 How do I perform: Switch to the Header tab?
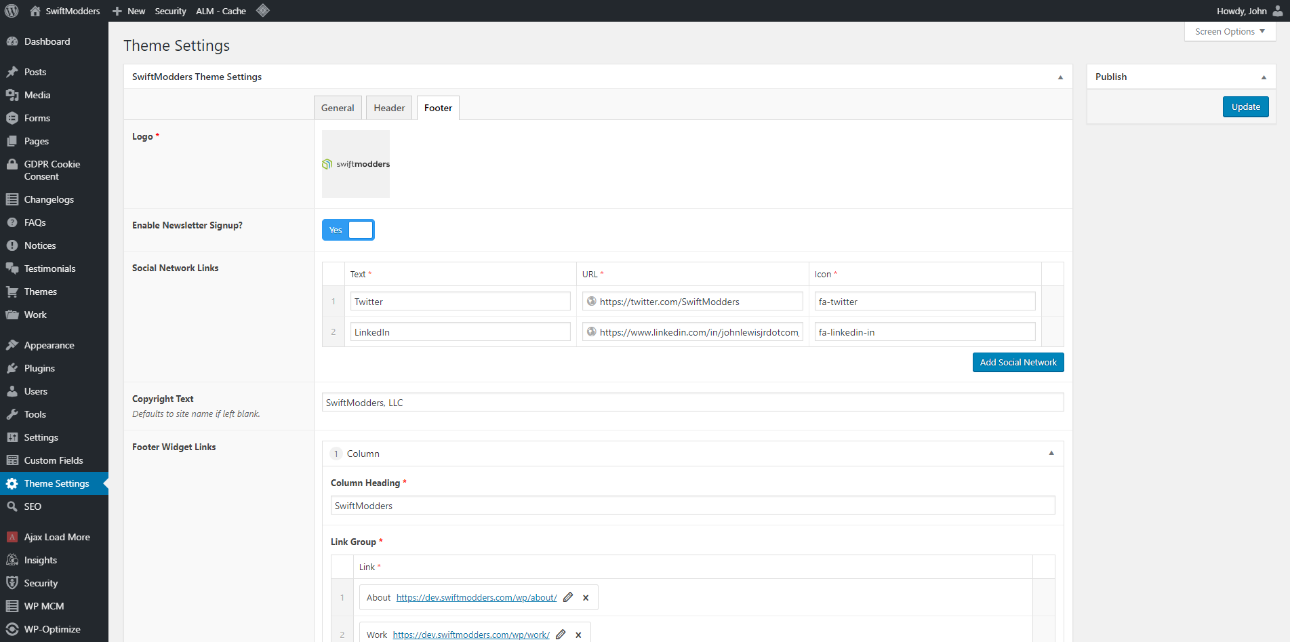pyautogui.click(x=389, y=108)
